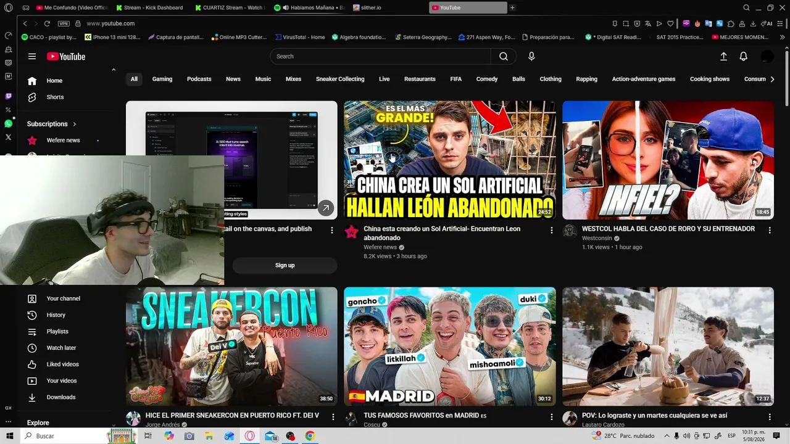Screen dimensions: 790x444
Task: Click the address bar URL www.youtube.com
Action: click(x=110, y=23)
